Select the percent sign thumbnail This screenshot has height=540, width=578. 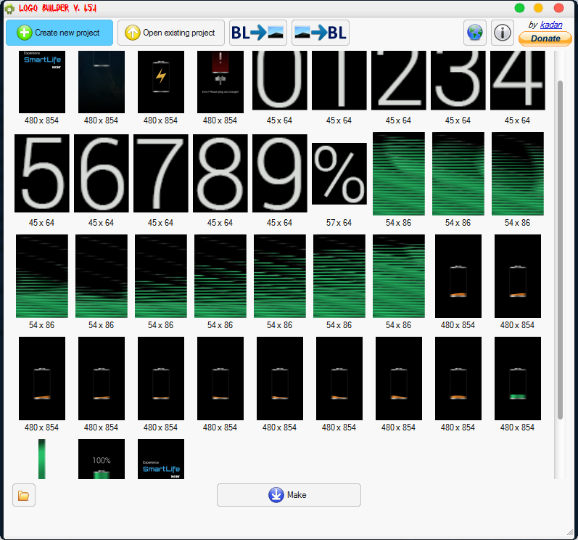[339, 174]
